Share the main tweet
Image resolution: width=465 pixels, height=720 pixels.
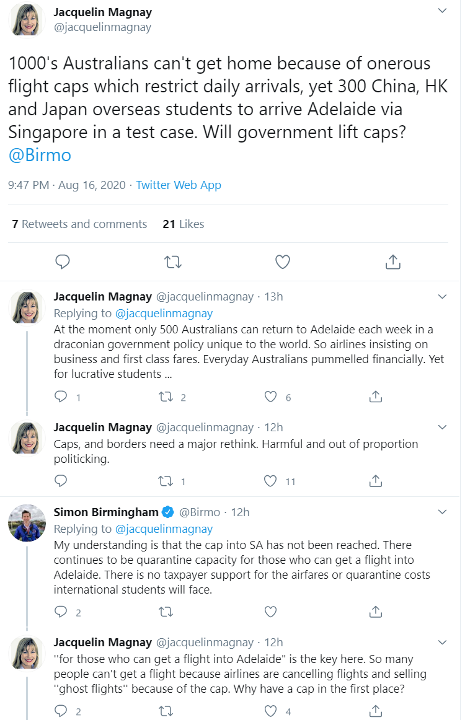point(392,262)
